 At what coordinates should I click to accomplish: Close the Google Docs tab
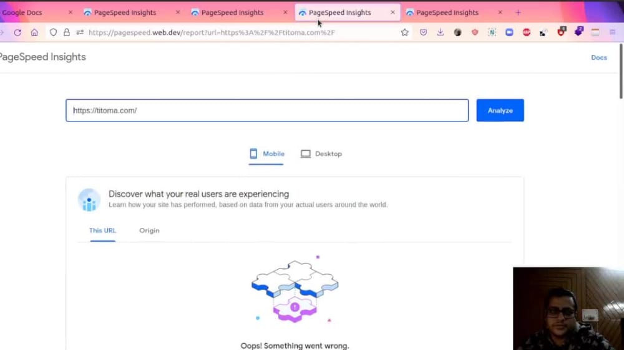pyautogui.click(x=71, y=12)
